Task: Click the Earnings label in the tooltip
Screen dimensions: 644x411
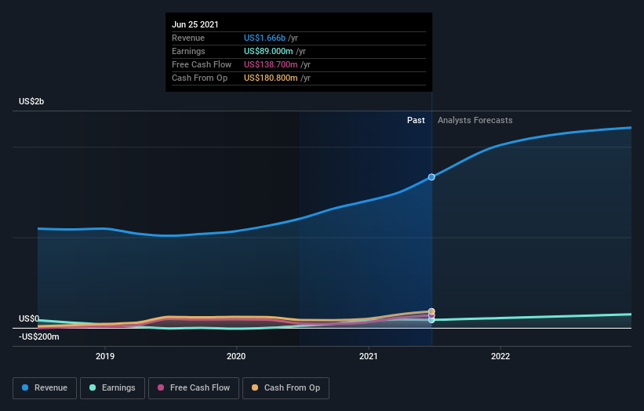Action: click(188, 51)
